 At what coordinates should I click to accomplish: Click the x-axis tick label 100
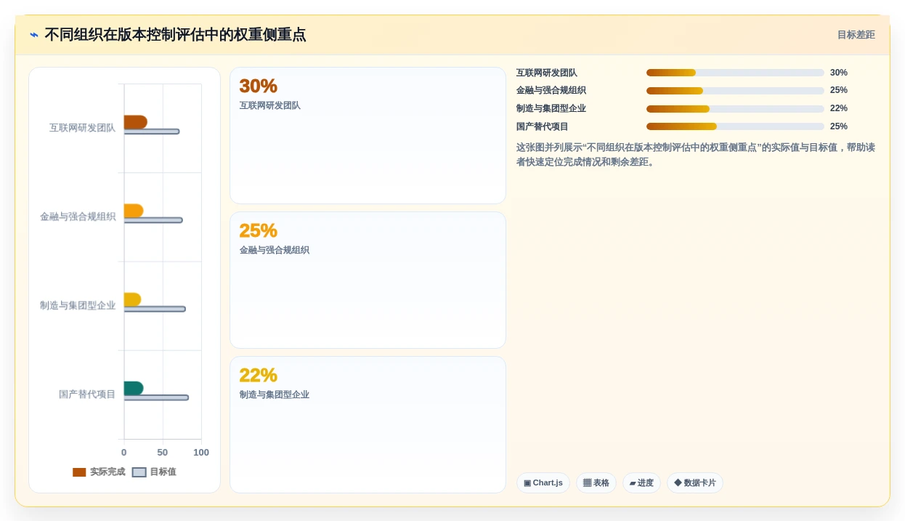[x=201, y=452]
